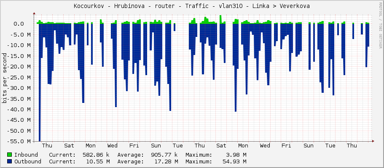The image size is (384, 168).
Task: Click the y-axis tick '-55.0 M'
Action: 19,142
